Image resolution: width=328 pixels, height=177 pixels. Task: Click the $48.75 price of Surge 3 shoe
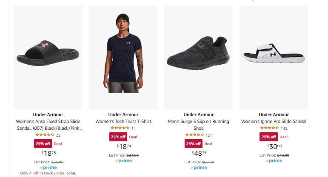[199, 153]
